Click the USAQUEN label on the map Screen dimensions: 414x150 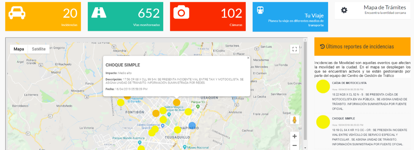[x=209, y=98]
